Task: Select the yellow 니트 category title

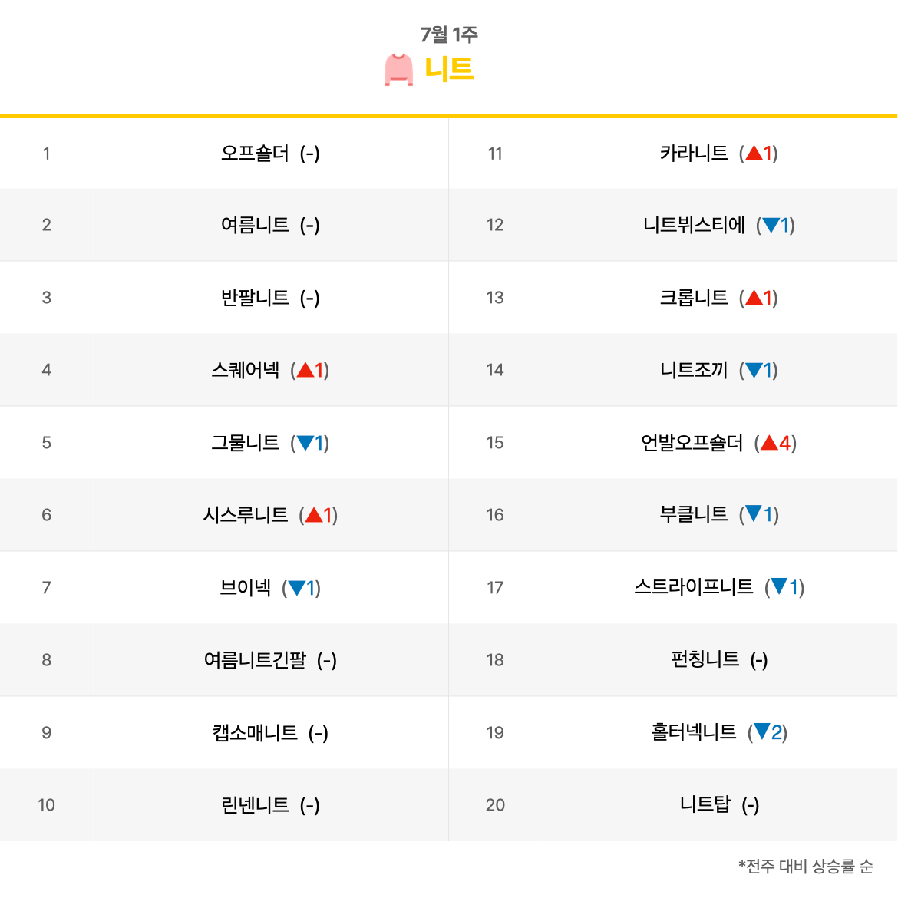Action: click(x=449, y=69)
